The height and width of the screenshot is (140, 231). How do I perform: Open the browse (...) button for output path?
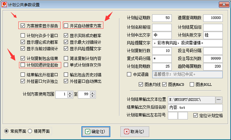[219, 100]
